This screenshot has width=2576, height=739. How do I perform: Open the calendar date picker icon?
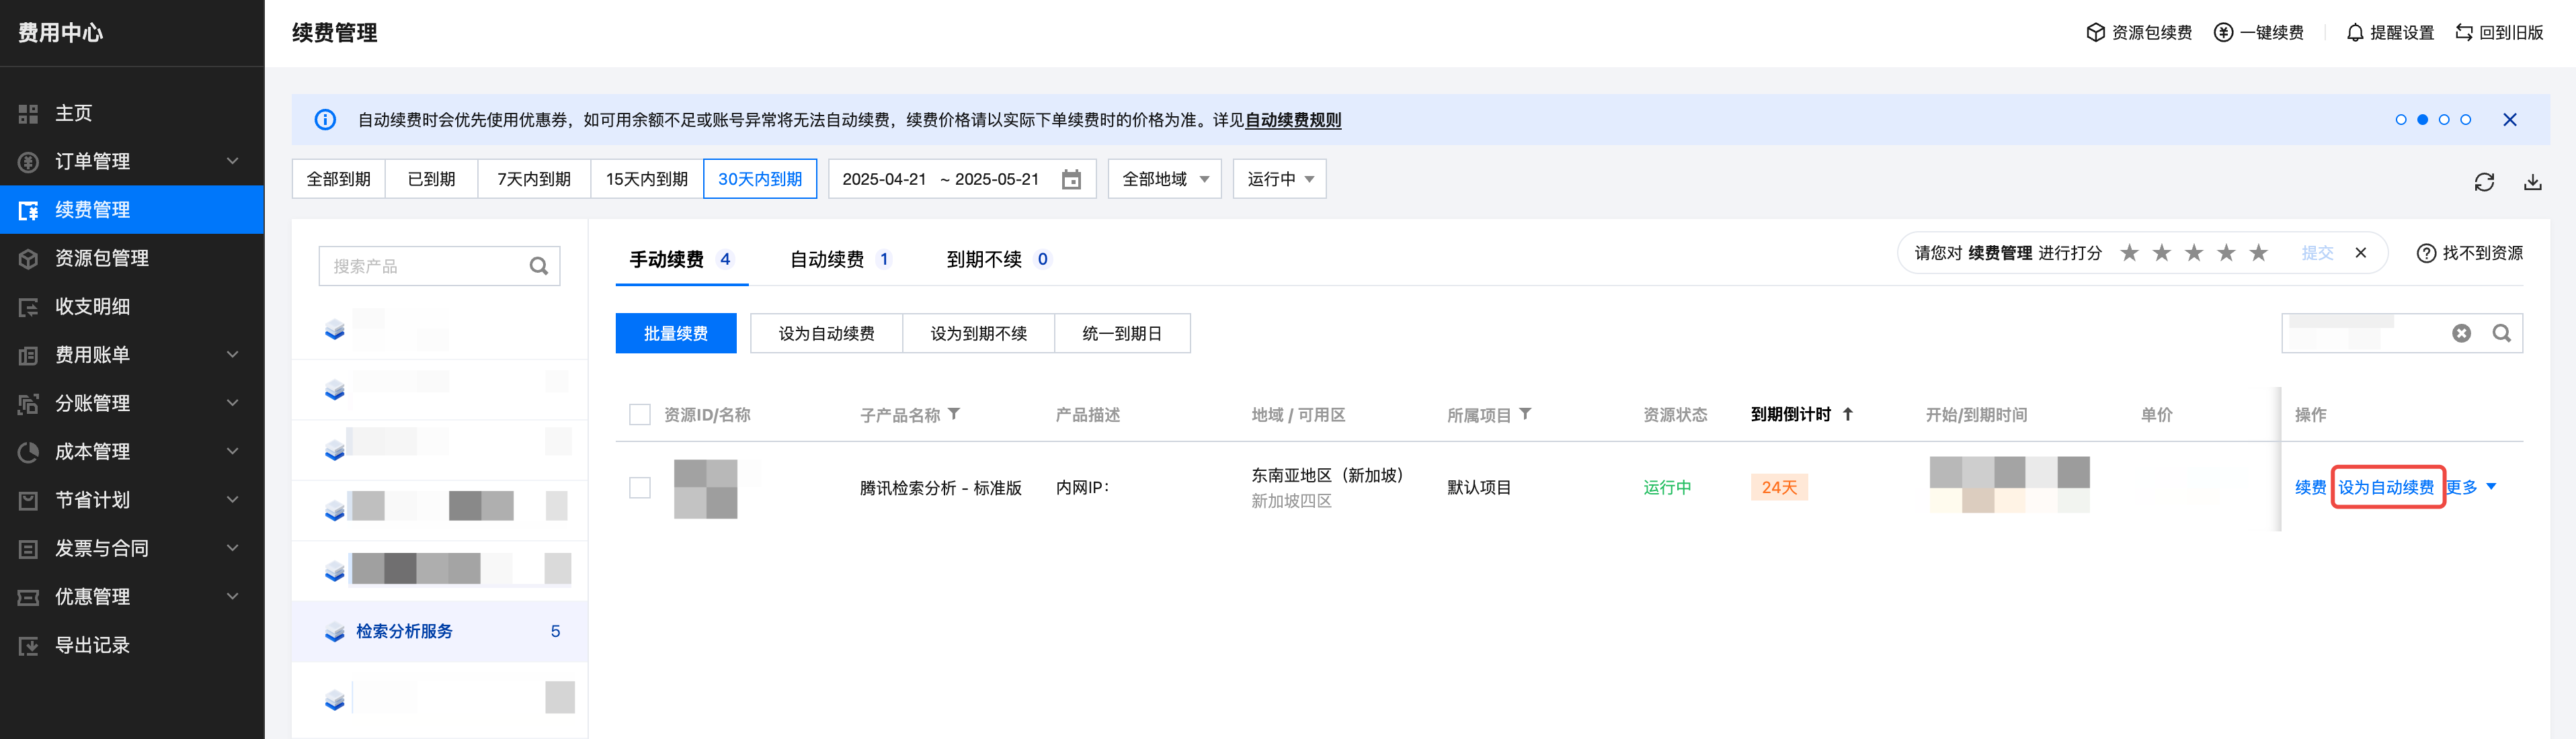coord(1071,180)
